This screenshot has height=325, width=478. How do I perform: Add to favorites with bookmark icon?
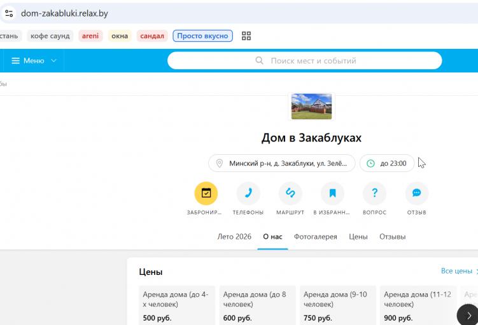click(332, 193)
